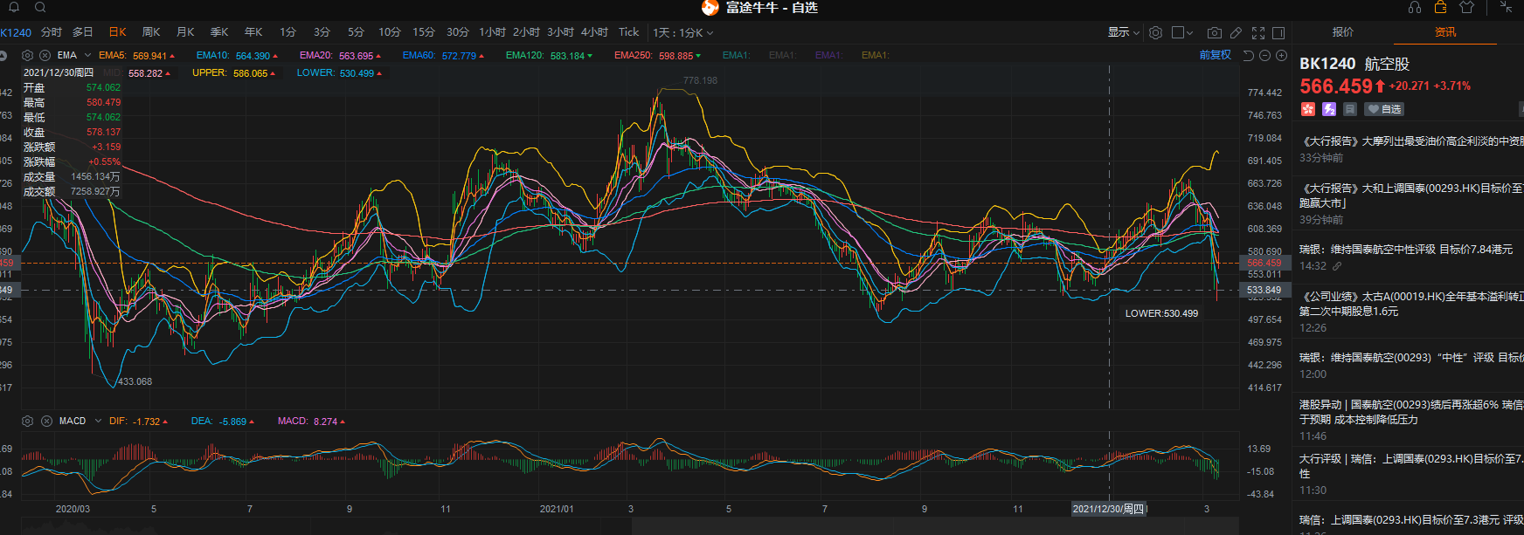
Task: Take a chart screenshot with camera icon
Action: point(1215,32)
